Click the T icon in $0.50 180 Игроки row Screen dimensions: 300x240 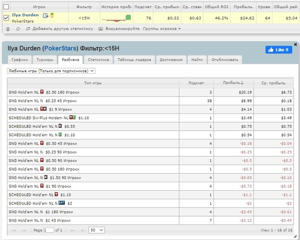coord(42,168)
